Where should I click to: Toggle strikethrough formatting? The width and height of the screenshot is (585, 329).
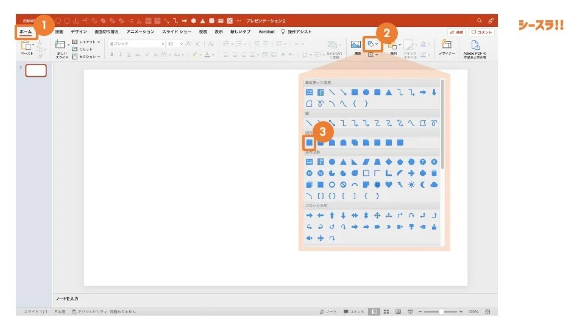point(138,54)
